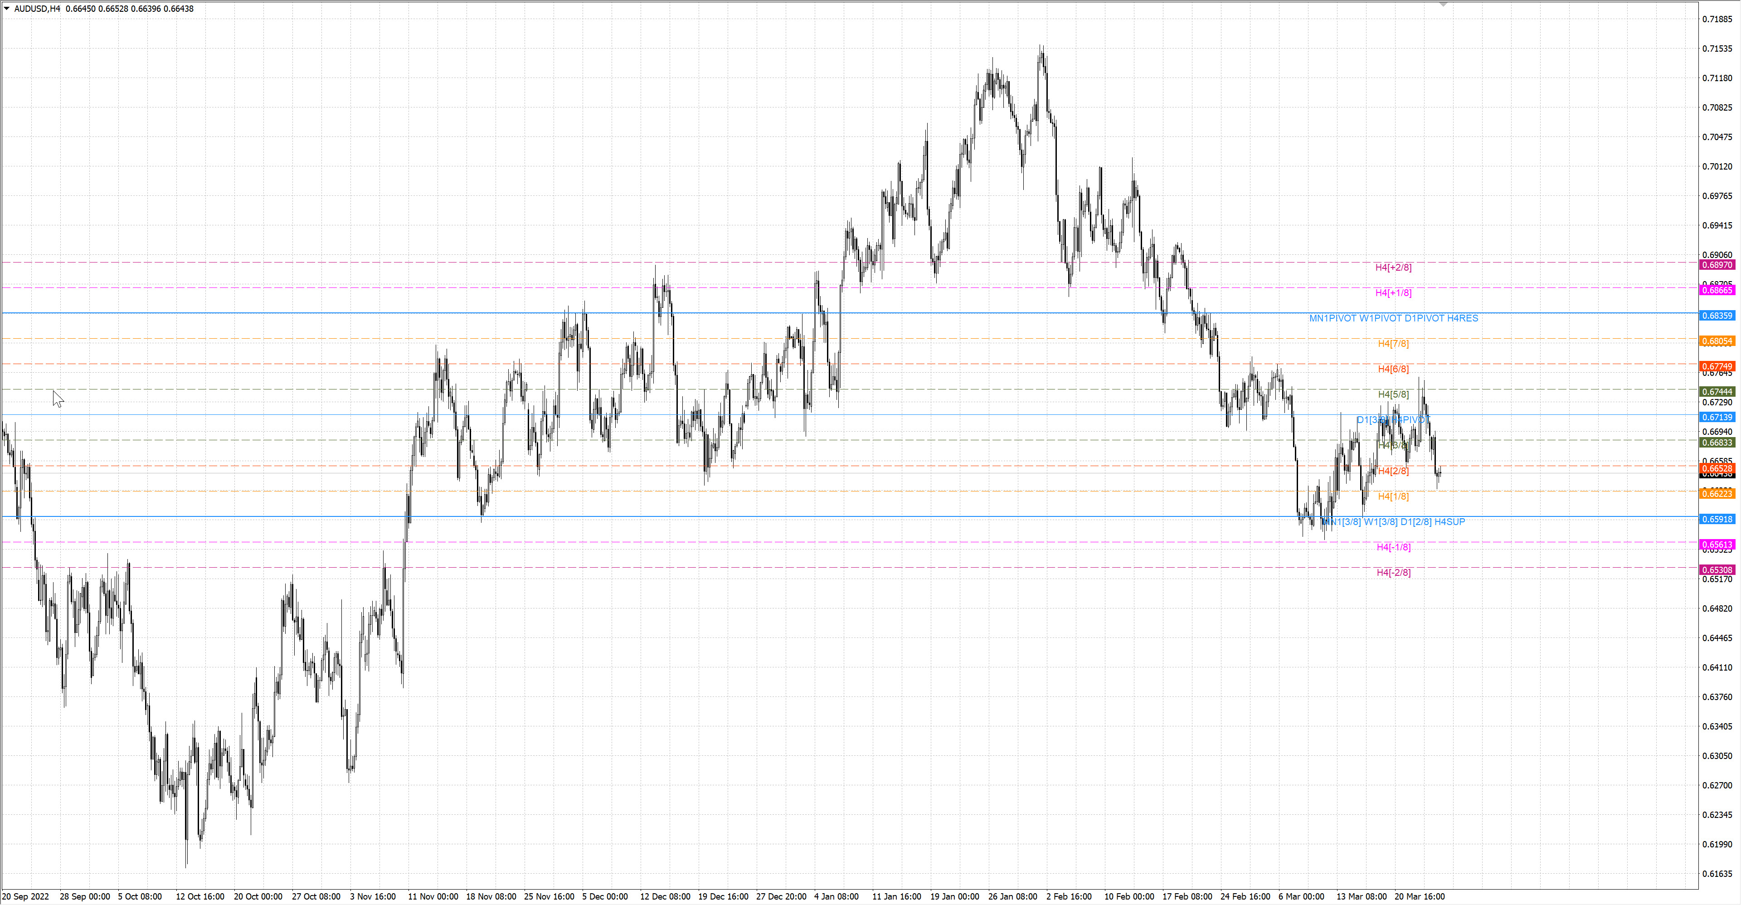The width and height of the screenshot is (1741, 905).
Task: Select the H4[7/8] orange label
Action: 1393,343
